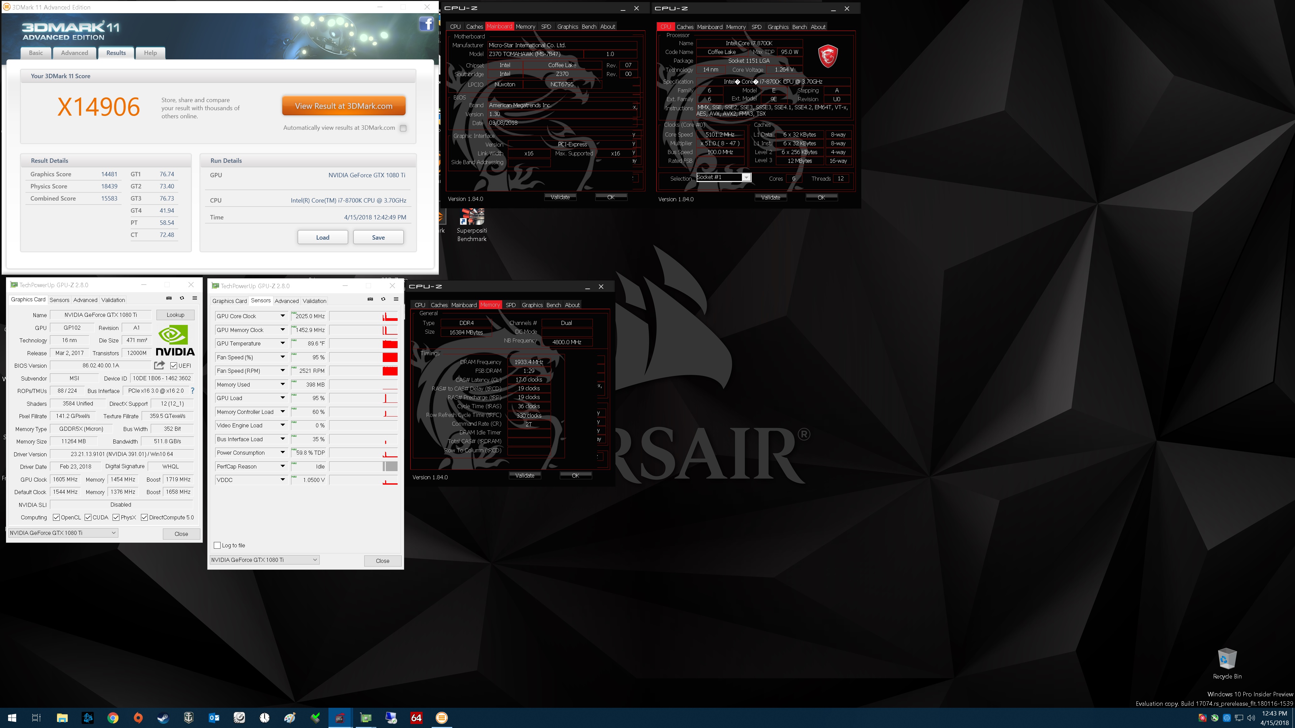The width and height of the screenshot is (1295, 728).
Task: Enable automatically view results at 3DMark.com
Action: pos(403,128)
